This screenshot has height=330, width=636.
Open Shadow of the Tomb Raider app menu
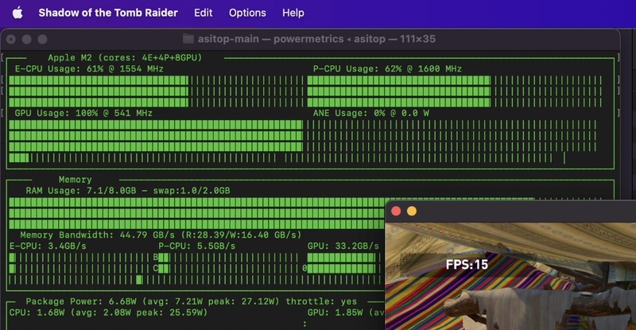pos(108,13)
